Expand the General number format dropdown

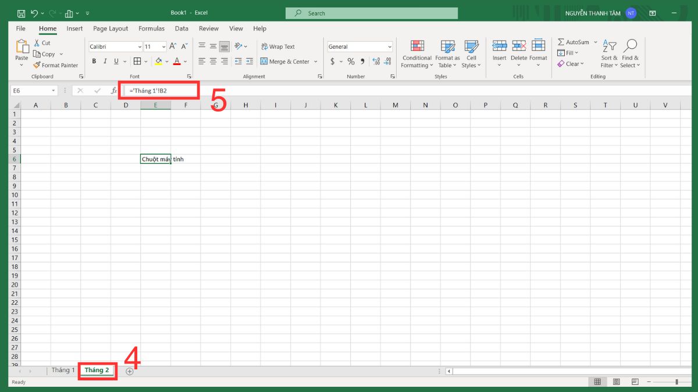click(389, 47)
